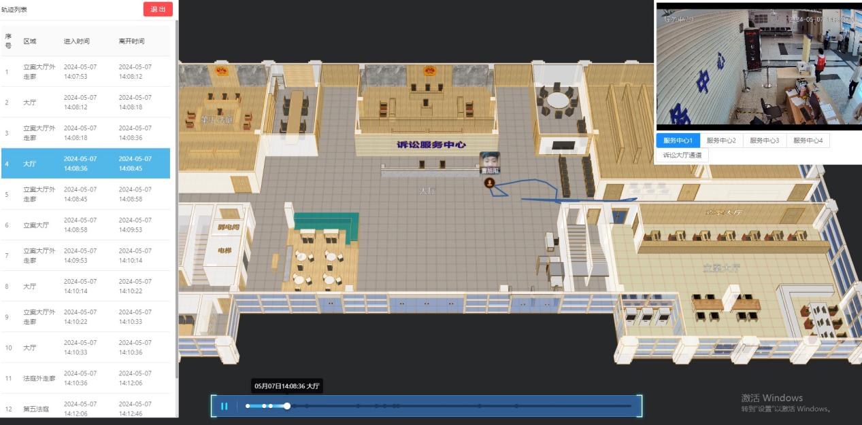Click the trajectory list vertical scrollbar
Image resolution: width=862 pixels, height=425 pixels.
pyautogui.click(x=177, y=204)
